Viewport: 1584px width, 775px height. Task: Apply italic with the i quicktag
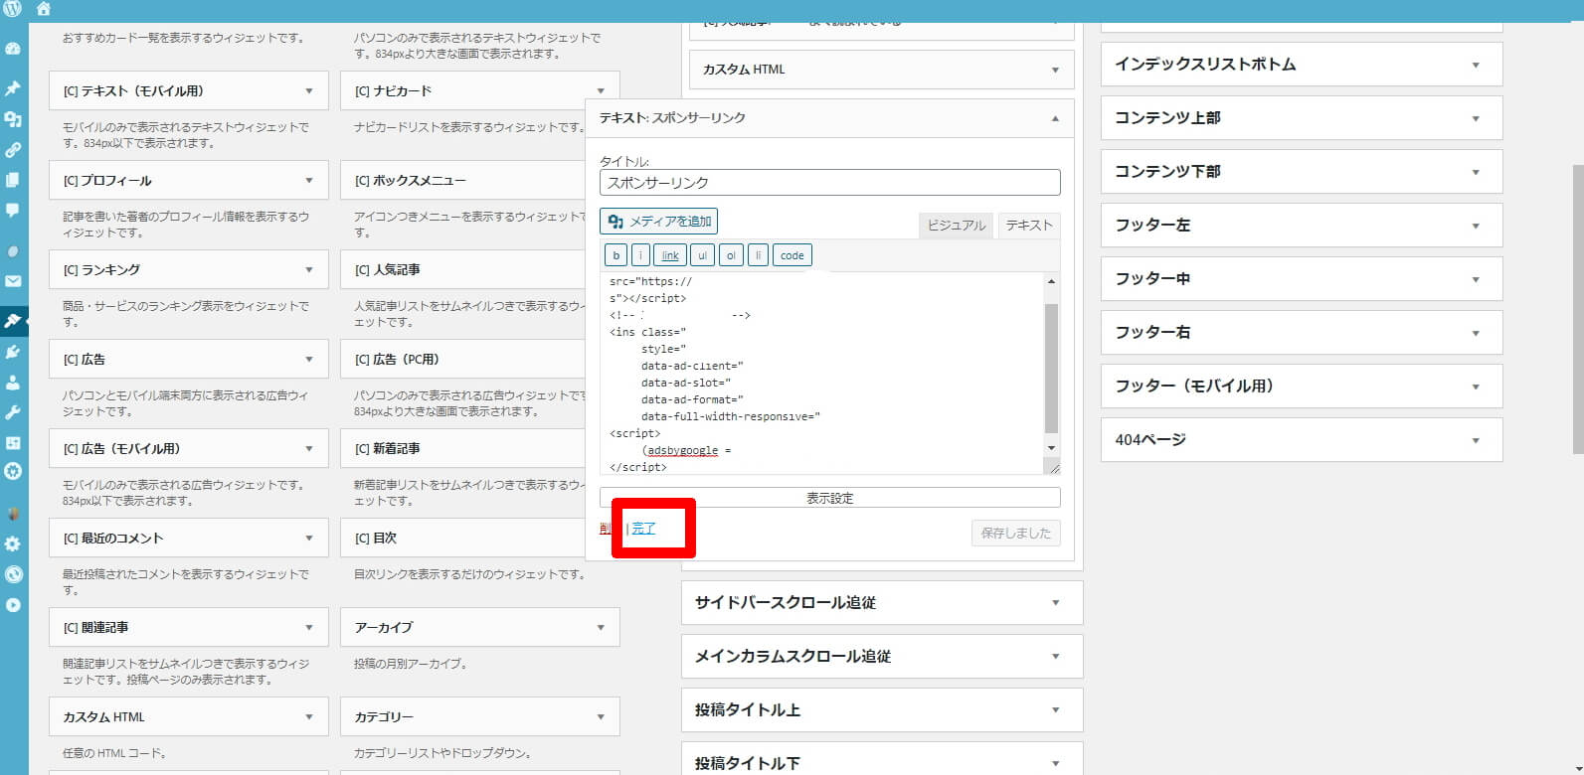(x=640, y=255)
